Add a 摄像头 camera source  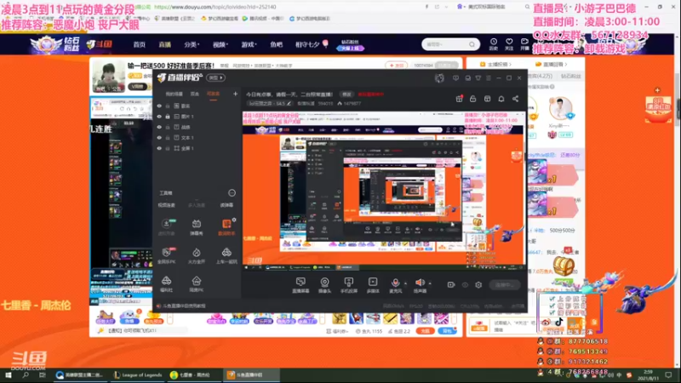pyautogui.click(x=324, y=285)
